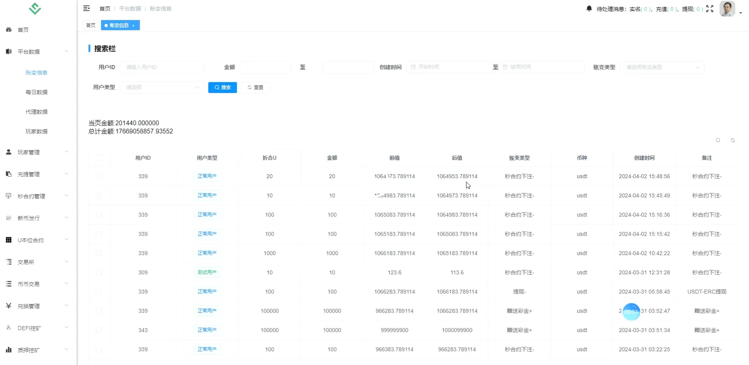The width and height of the screenshot is (749, 365).
Task: Switch to the 首页 tab
Action: tap(90, 25)
